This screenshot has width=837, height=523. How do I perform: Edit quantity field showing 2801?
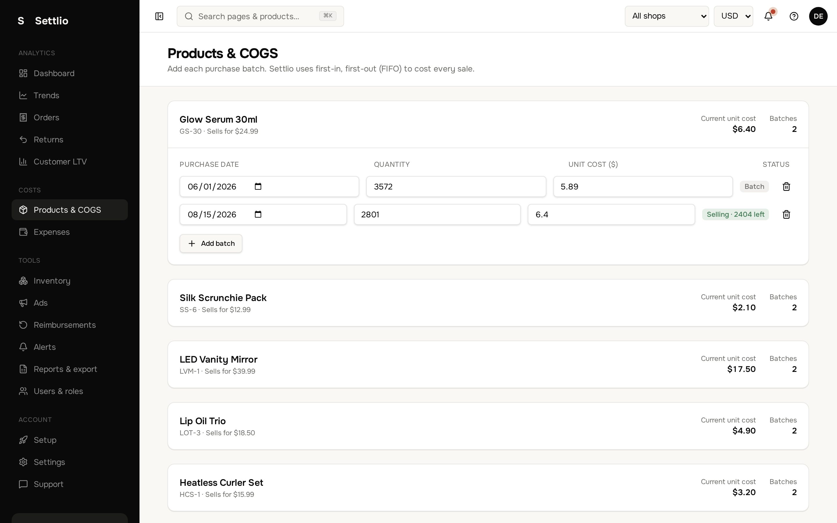437,214
